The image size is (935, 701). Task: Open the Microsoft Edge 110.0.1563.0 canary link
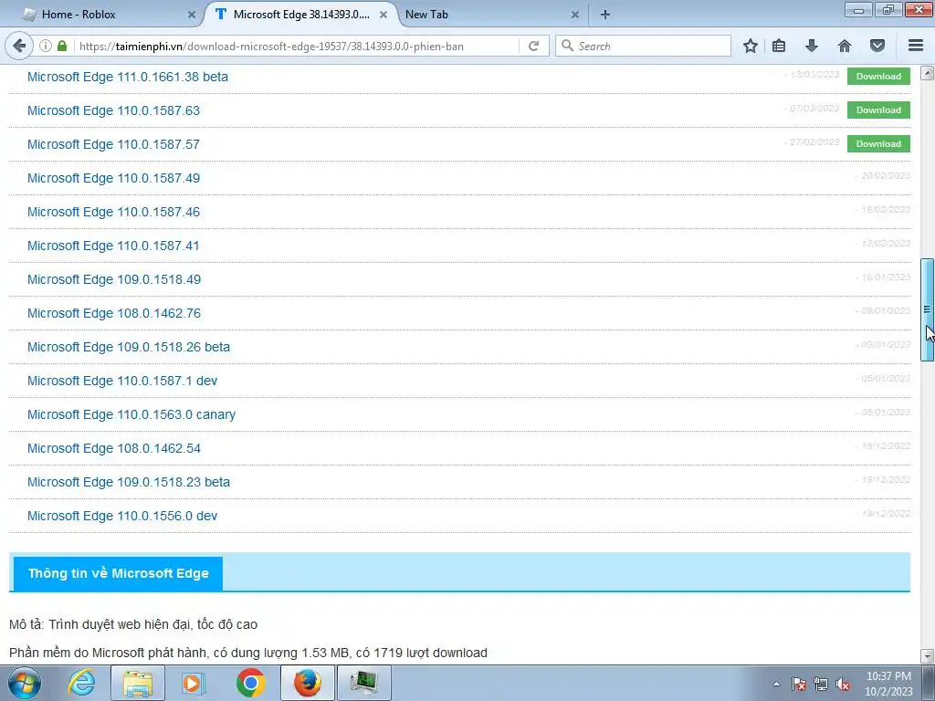(x=131, y=414)
